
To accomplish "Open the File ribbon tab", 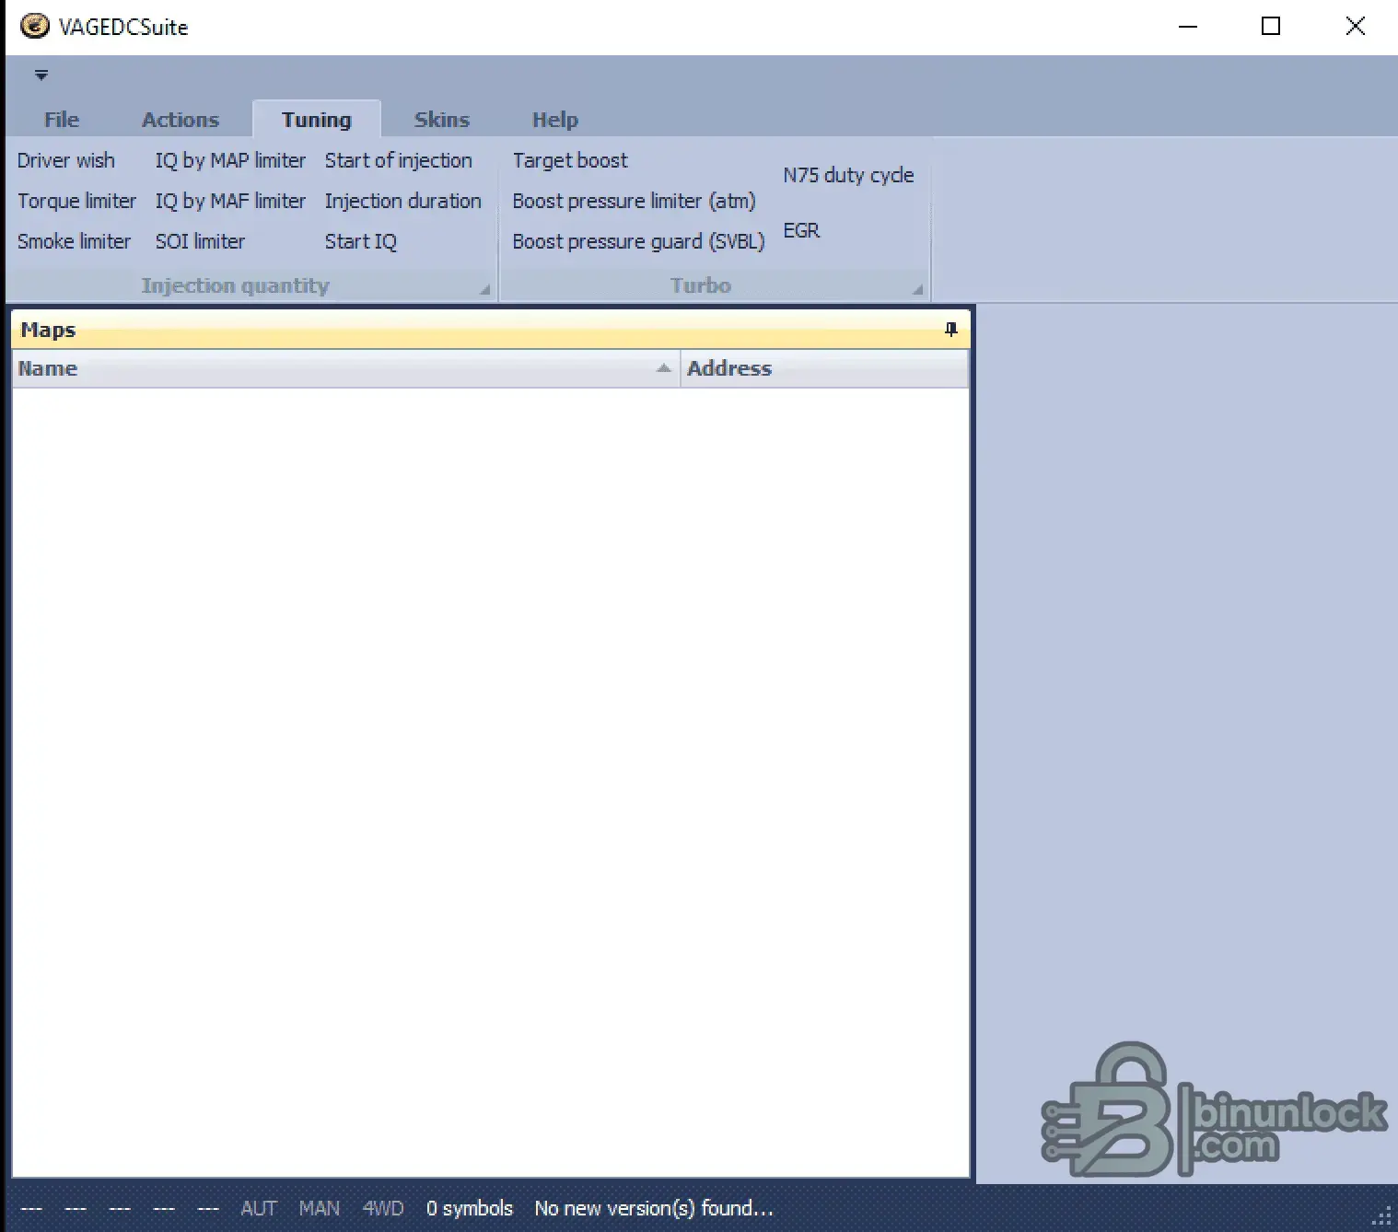I will coord(62,120).
